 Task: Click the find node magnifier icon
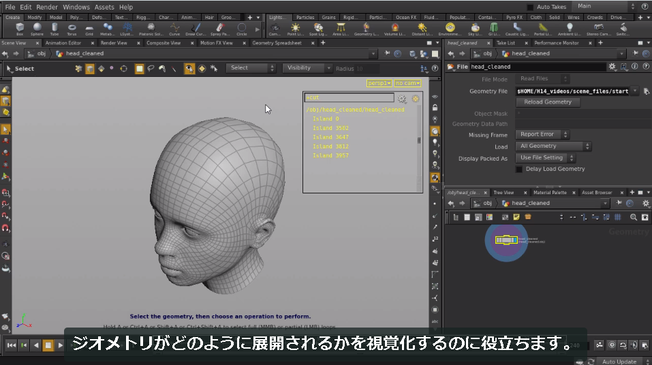[x=634, y=217]
